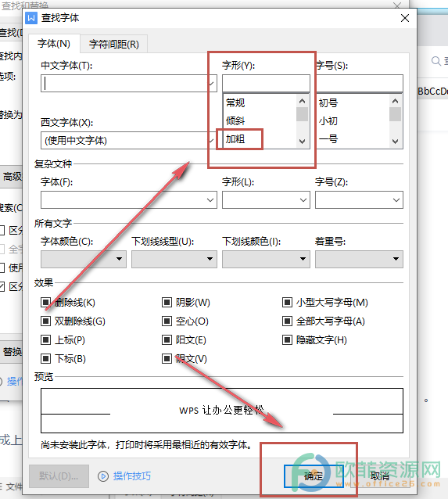Toggle the 阴文(V) checkbox
The height and width of the screenshot is (499, 448).
point(167,359)
